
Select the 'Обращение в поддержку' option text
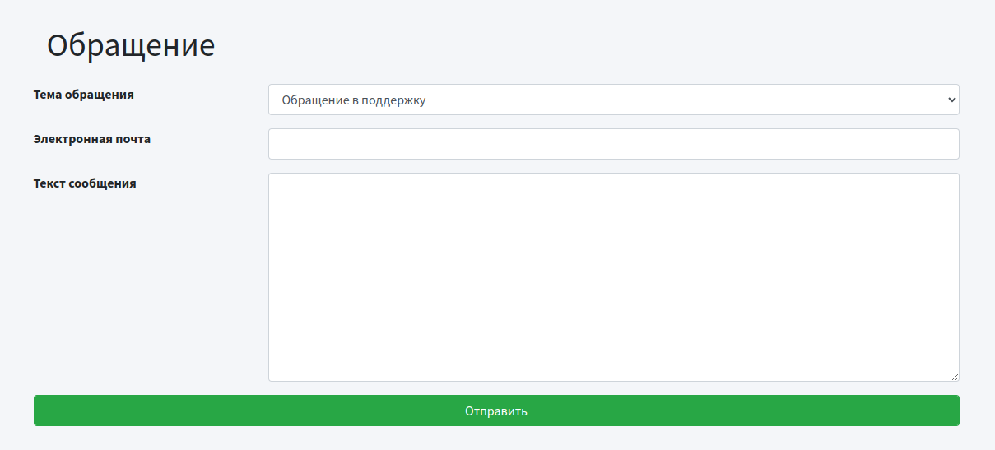click(354, 100)
